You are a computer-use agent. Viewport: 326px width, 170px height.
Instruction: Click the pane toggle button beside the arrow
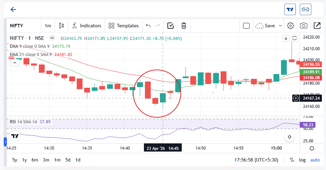[x=294, y=38]
